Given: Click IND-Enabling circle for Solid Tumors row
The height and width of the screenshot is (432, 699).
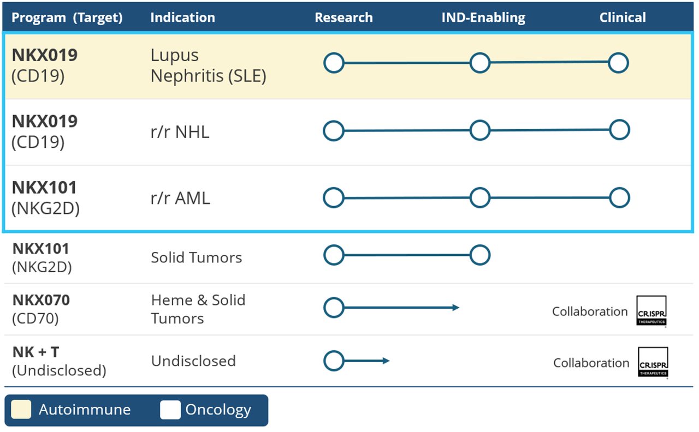Looking at the screenshot, I should pos(479,255).
